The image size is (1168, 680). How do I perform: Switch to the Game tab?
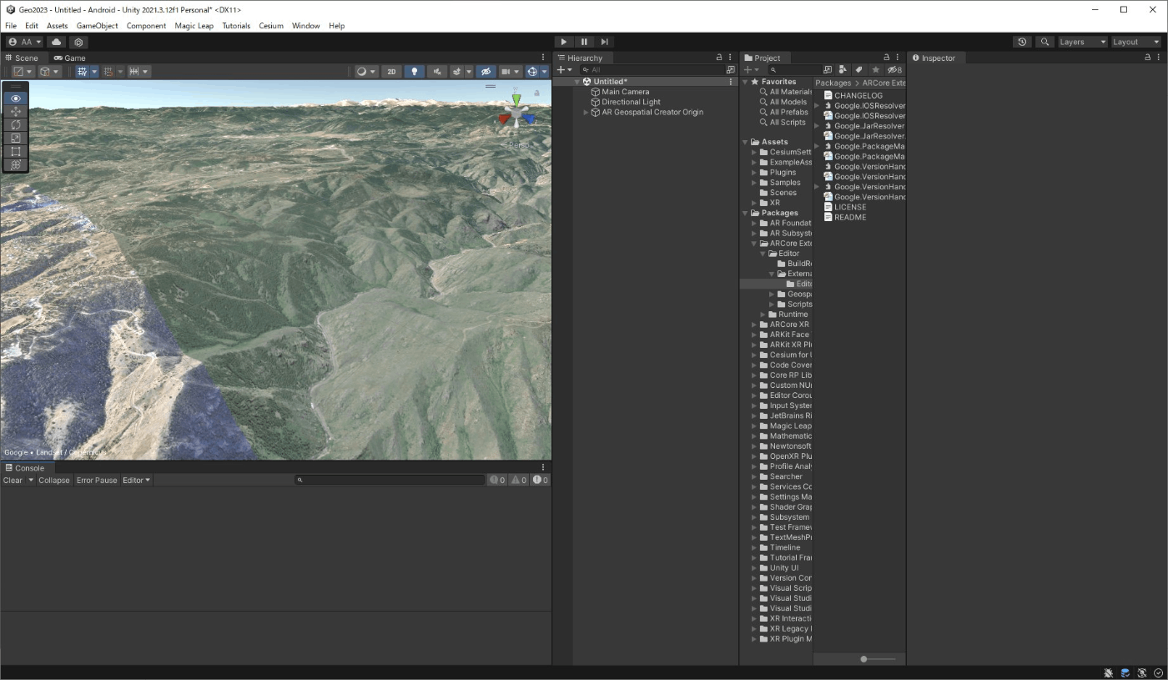(69, 58)
